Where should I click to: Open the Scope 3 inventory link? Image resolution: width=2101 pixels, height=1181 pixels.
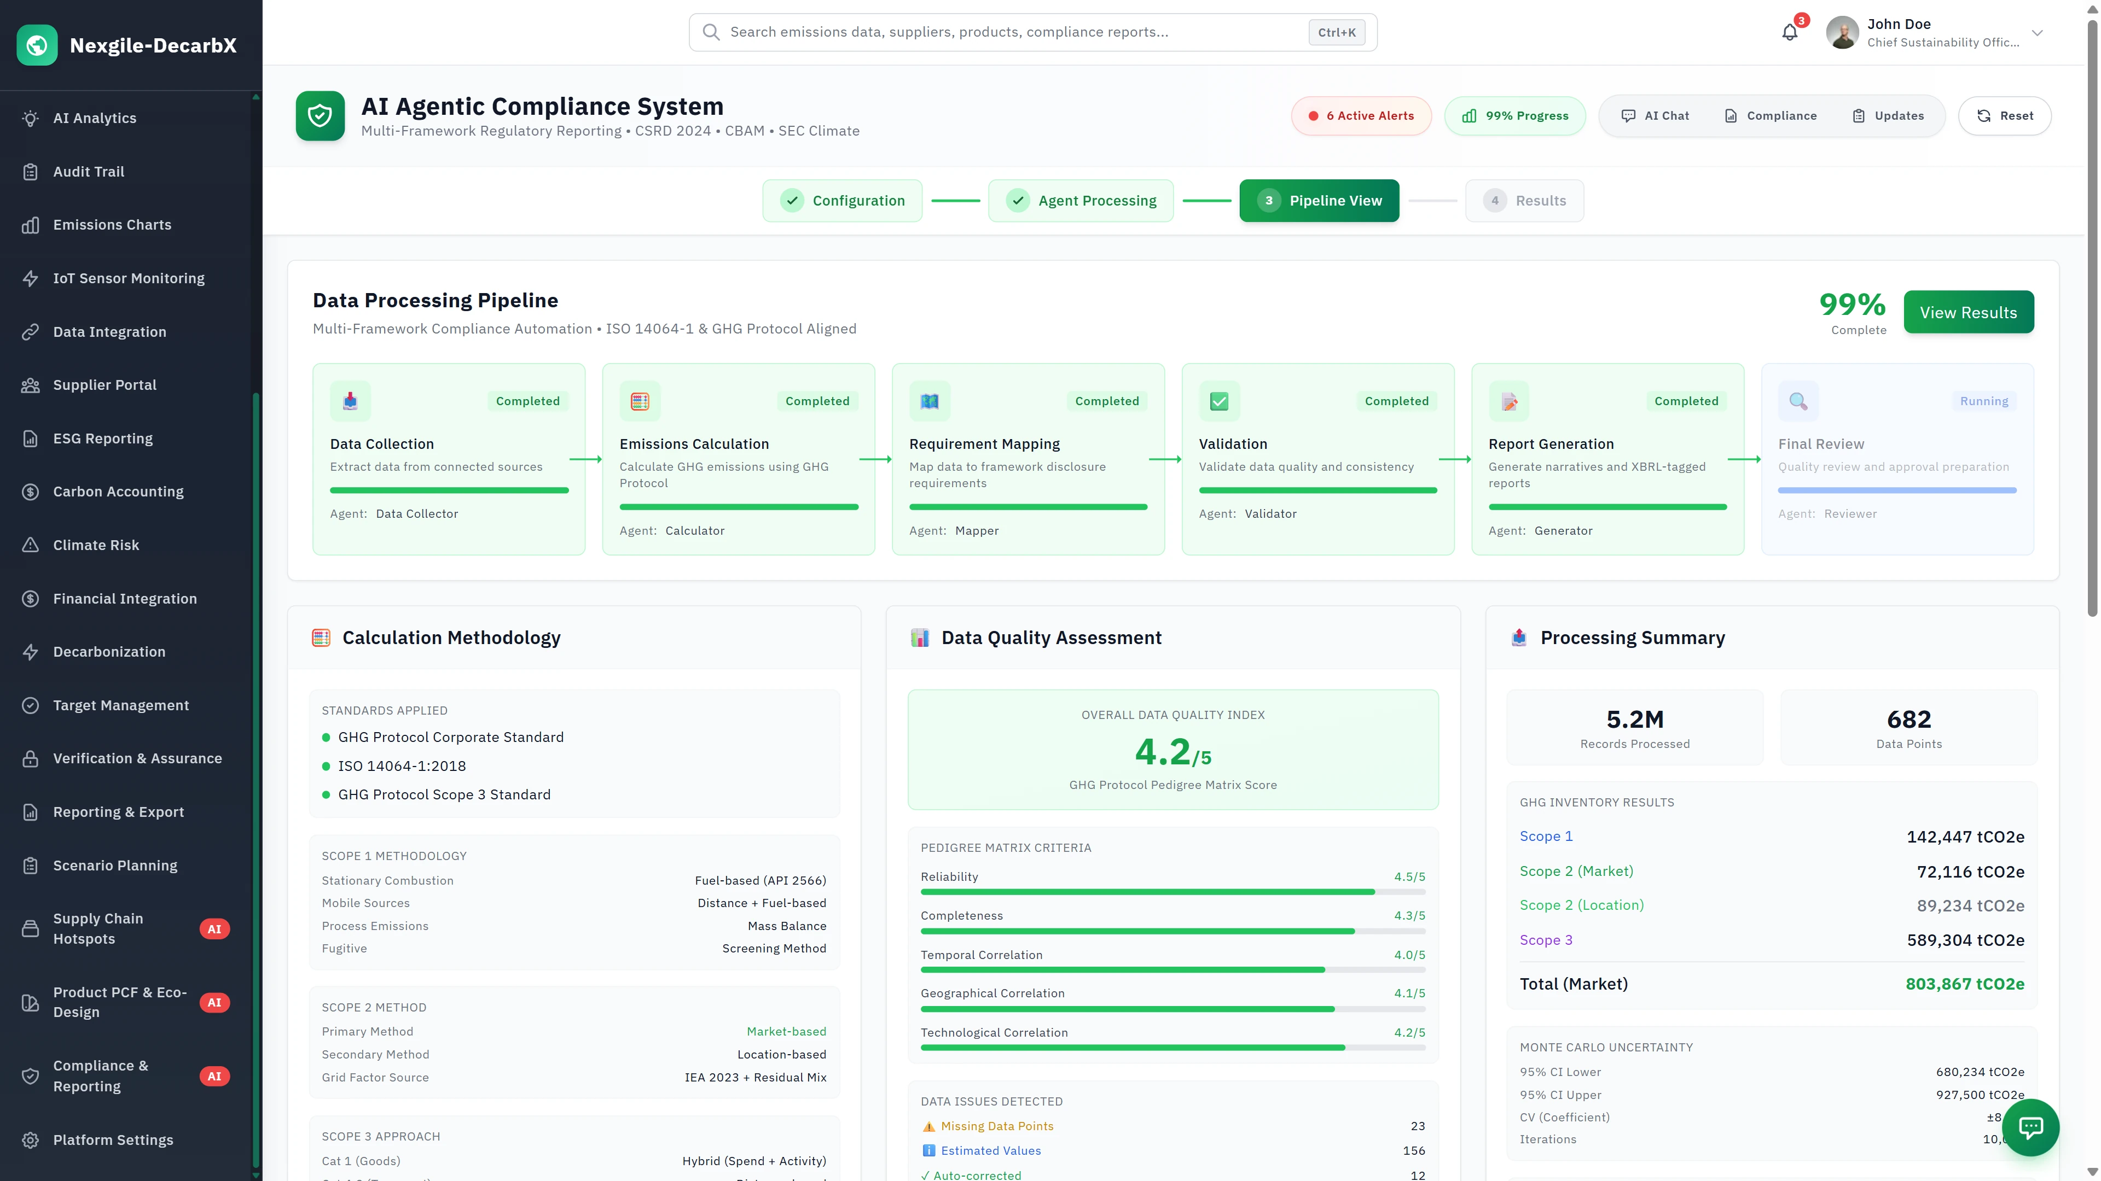point(1546,940)
